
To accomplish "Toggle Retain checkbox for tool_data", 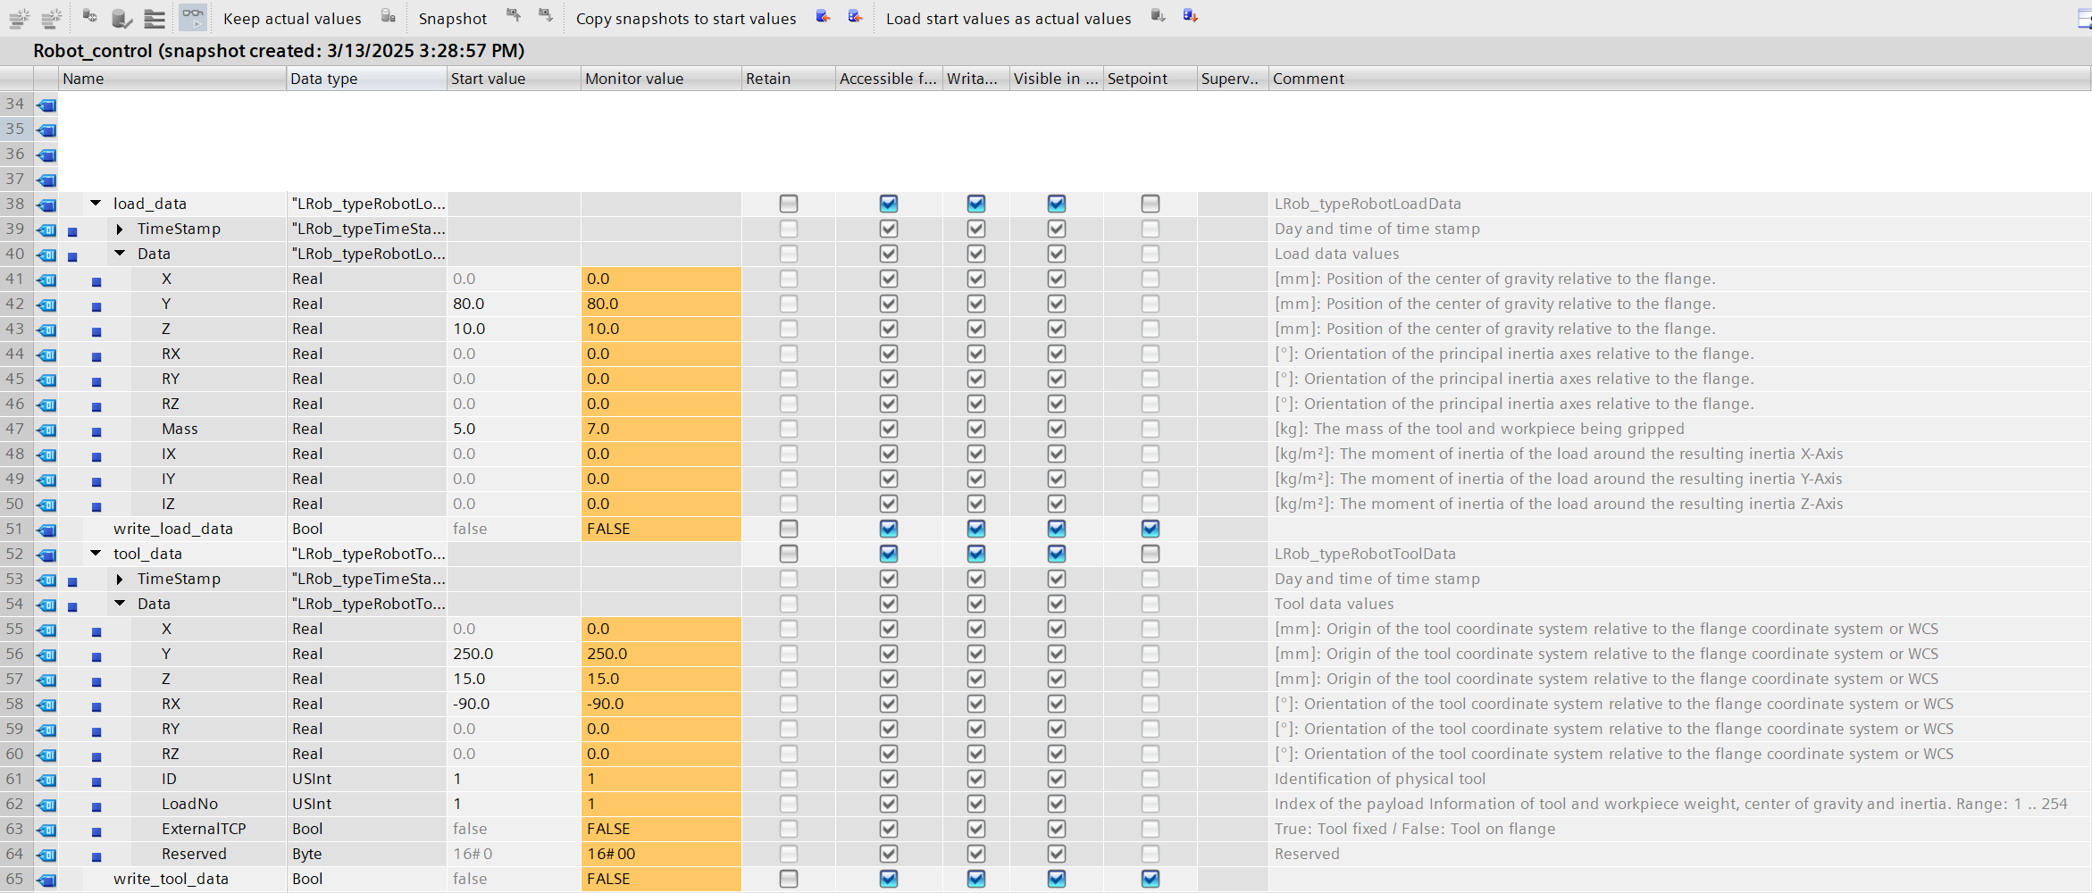I will [789, 554].
